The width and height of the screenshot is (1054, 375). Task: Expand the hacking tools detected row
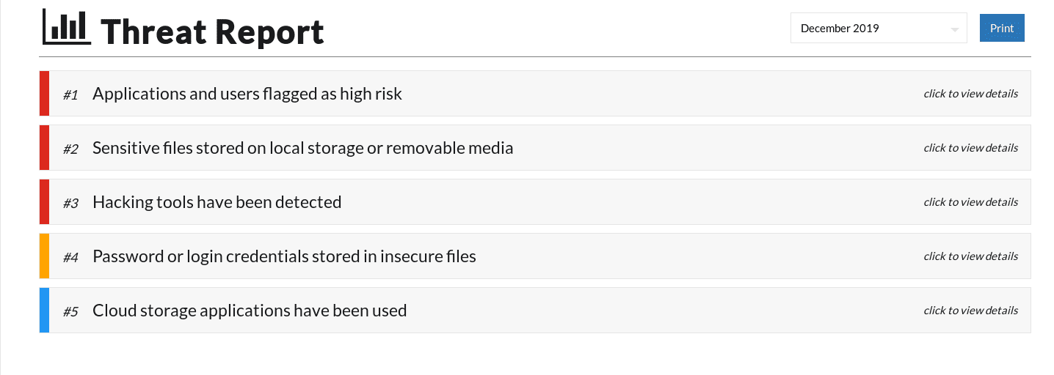click(x=217, y=202)
